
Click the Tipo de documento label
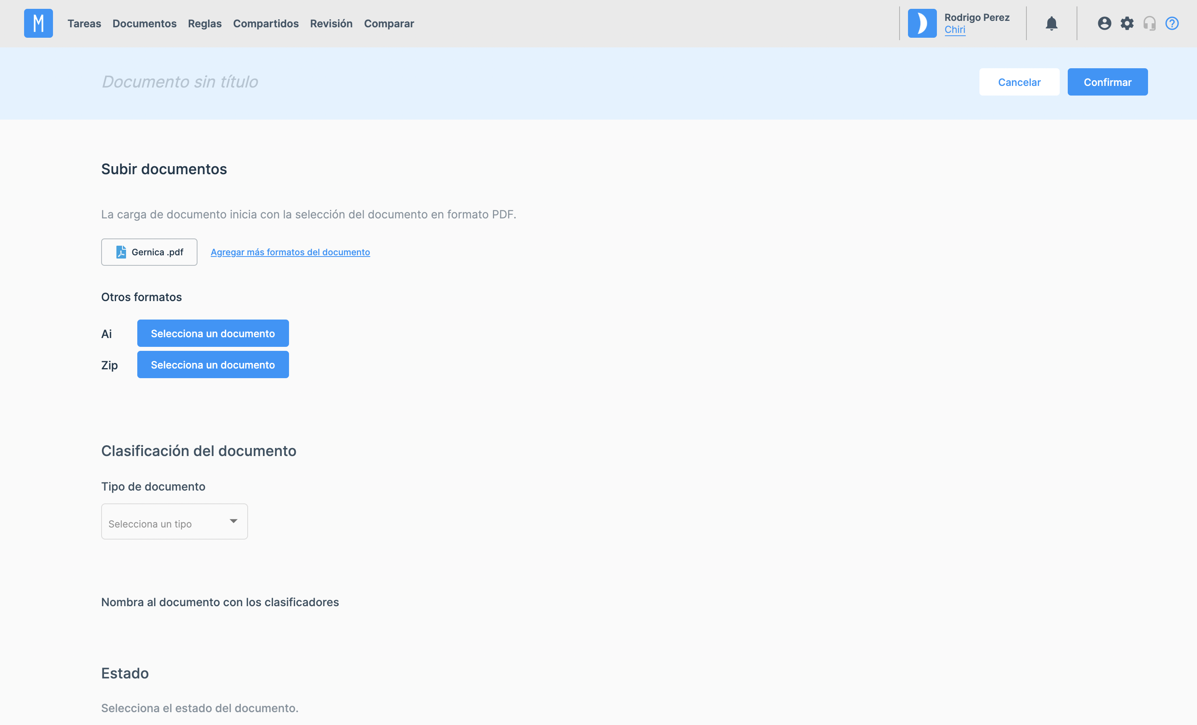153,487
